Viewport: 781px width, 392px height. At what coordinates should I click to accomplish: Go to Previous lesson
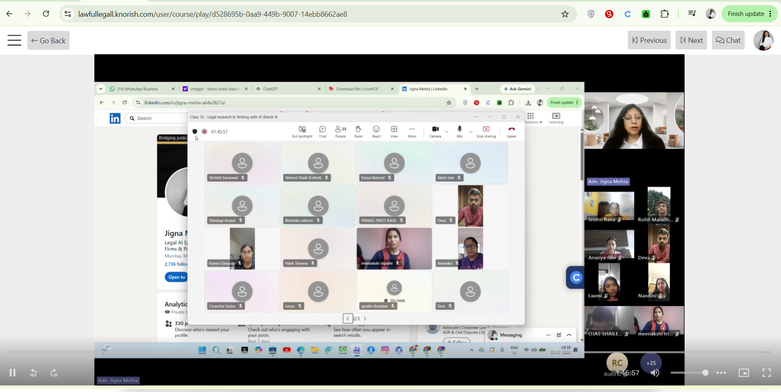pos(649,40)
